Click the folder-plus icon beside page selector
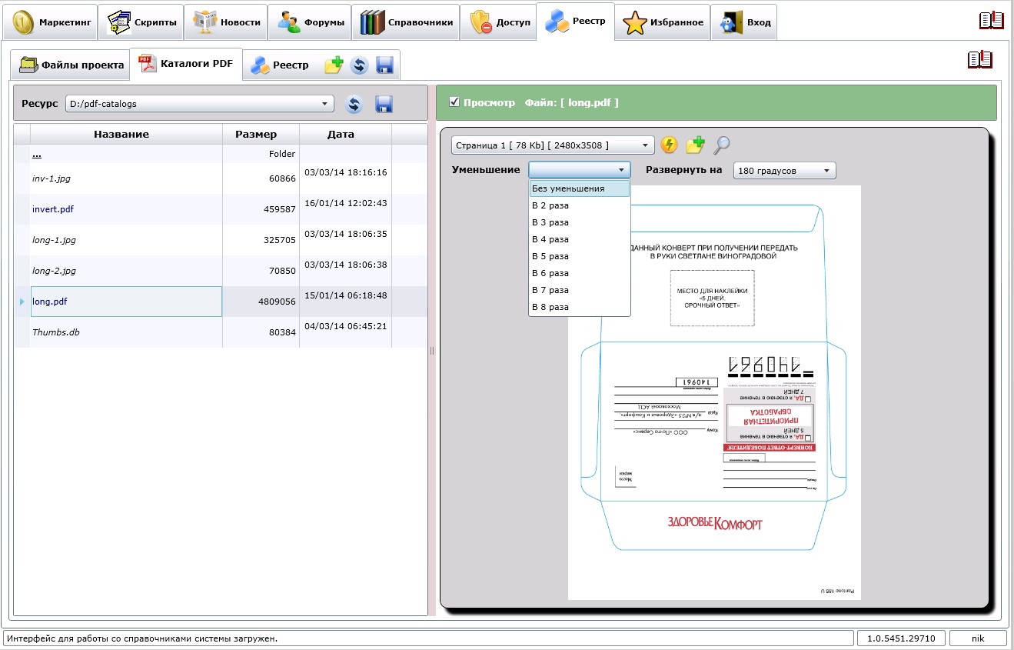1014x650 pixels. click(x=695, y=145)
